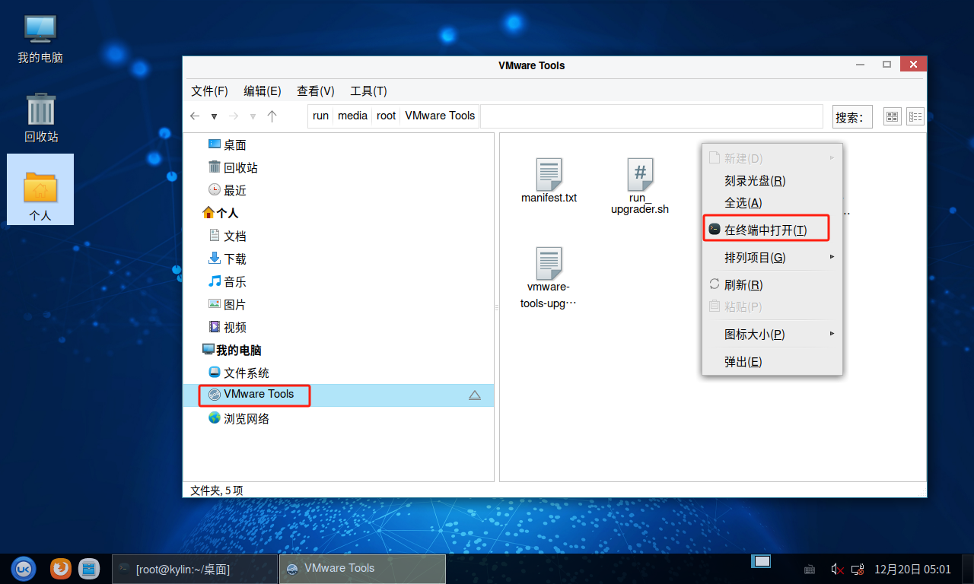974x584 pixels.
Task: Go up to parent folder arrow
Action: point(272,116)
